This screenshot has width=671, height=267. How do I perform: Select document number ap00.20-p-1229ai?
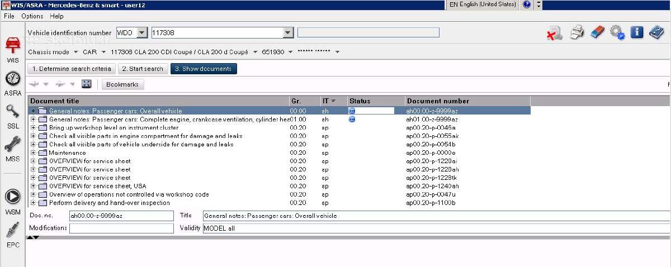pyautogui.click(x=432, y=161)
